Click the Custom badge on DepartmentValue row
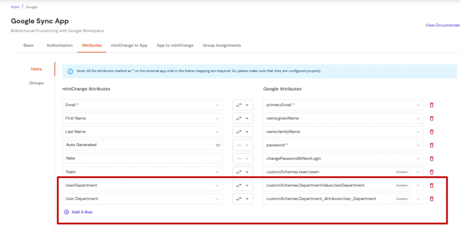Image resolution: width=460 pixels, height=228 pixels. pos(402,185)
